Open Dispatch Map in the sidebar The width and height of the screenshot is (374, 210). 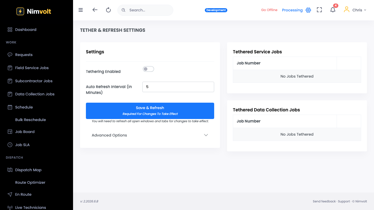pos(28,170)
